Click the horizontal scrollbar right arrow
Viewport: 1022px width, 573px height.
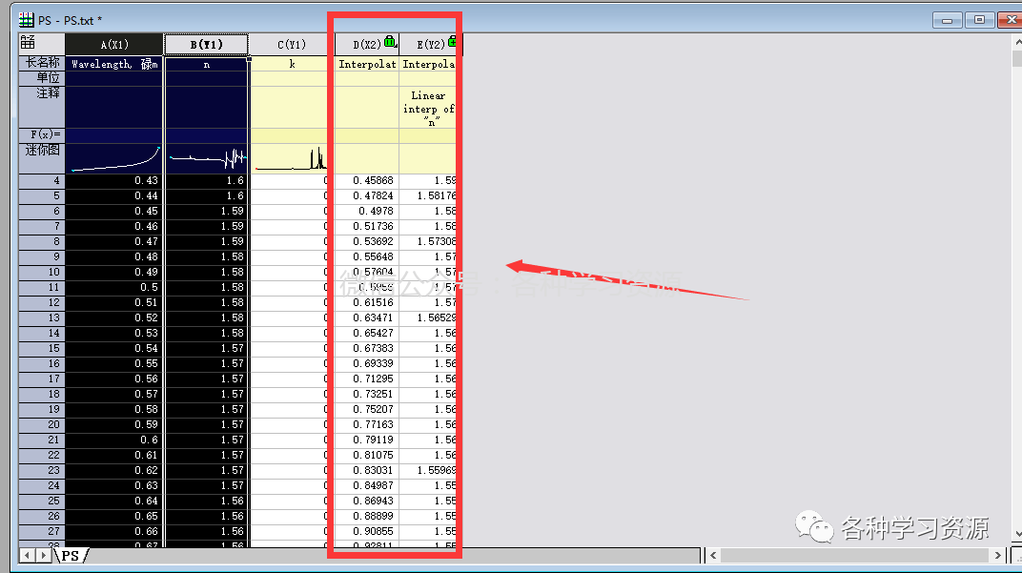[x=997, y=555]
